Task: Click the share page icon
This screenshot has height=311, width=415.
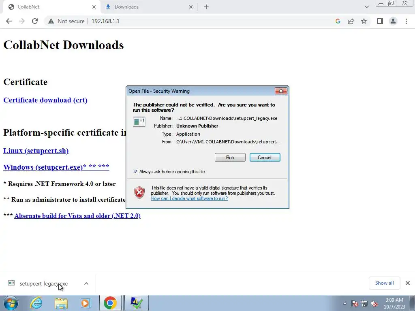Action: tap(351, 21)
